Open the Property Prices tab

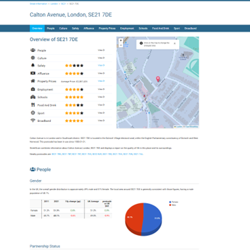[x=107, y=28]
